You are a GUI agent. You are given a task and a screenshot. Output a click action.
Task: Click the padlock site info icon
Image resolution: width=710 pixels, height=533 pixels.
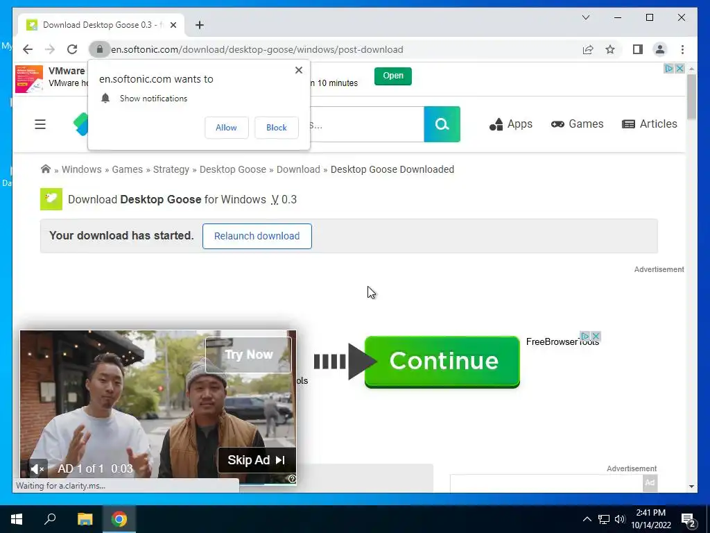100,49
